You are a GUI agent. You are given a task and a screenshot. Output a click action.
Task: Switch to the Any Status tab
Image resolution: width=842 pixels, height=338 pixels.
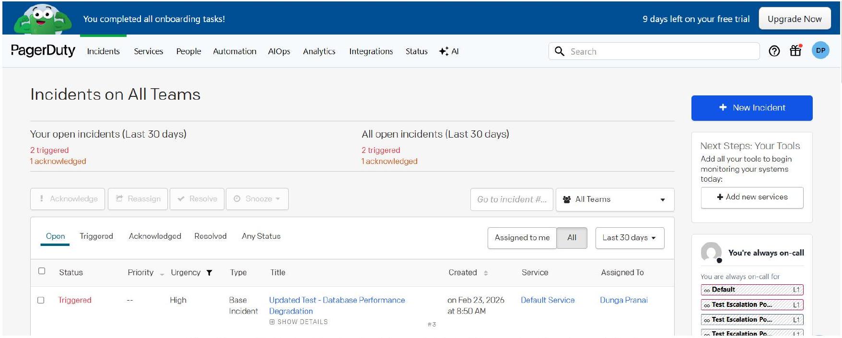point(261,236)
